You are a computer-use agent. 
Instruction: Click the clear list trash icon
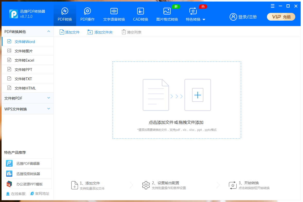[124, 32]
